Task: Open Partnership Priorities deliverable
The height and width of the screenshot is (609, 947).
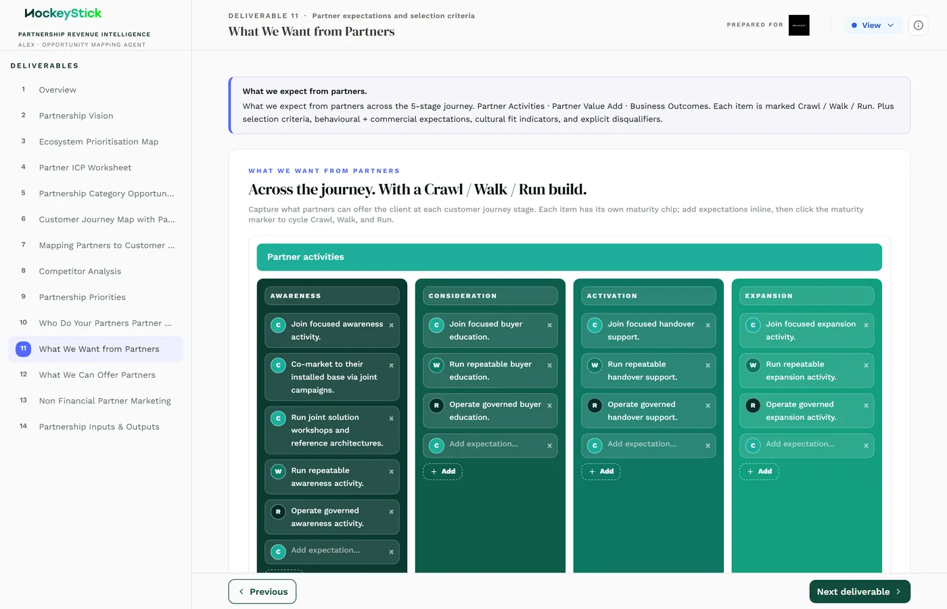Action: click(x=95, y=297)
